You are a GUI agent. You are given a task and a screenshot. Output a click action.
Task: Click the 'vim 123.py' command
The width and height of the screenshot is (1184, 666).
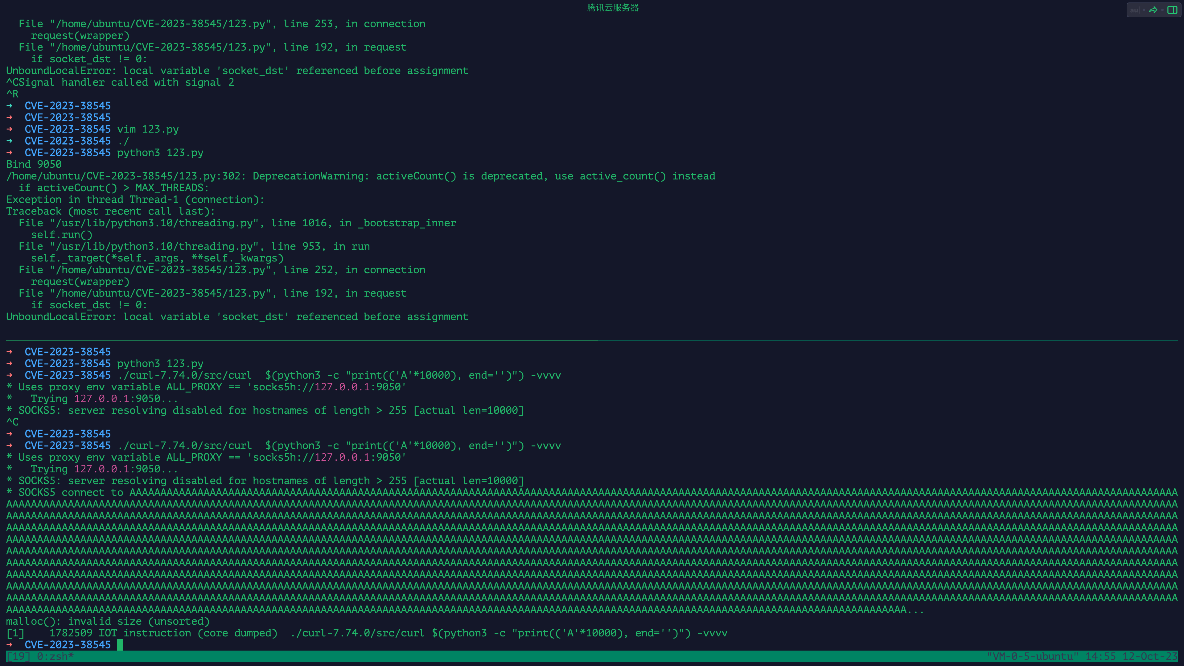point(148,129)
